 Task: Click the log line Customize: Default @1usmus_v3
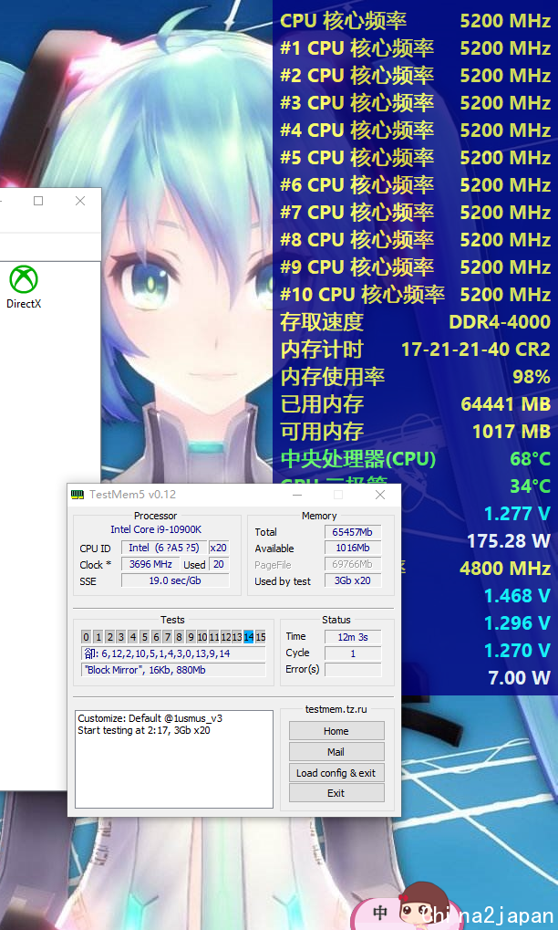click(x=150, y=718)
